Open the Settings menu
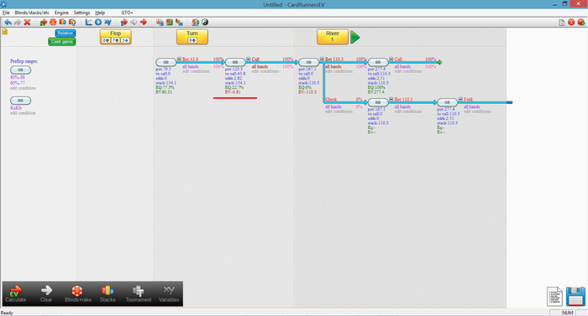This screenshot has width=588, height=316. point(81,13)
